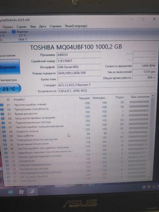Click status circle icon of row 07
The width and height of the screenshot is (159, 212).
(4, 127)
